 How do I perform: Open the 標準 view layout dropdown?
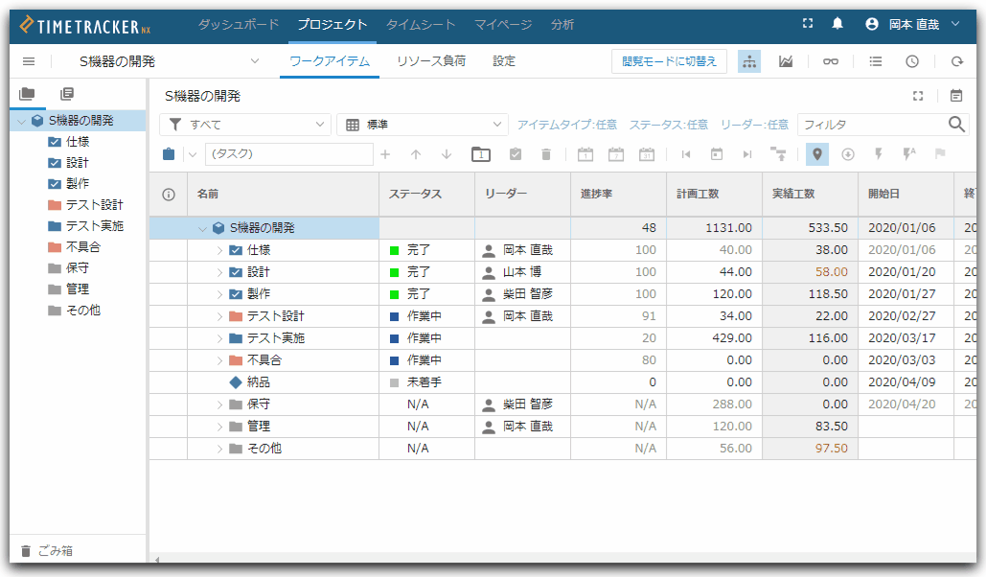496,125
